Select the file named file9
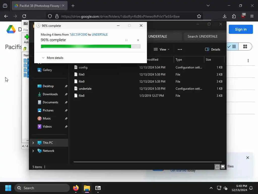Screen dimensions: 258x194 coord(82,82)
